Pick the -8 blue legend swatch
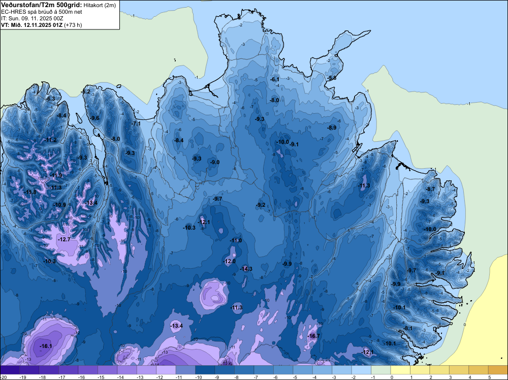This screenshot has width=508, height=380. pyautogui.click(x=244, y=370)
